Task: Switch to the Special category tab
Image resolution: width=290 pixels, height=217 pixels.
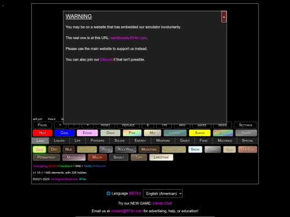Action: click(x=248, y=140)
